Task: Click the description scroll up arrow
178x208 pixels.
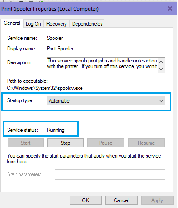Action: (x=161, y=62)
